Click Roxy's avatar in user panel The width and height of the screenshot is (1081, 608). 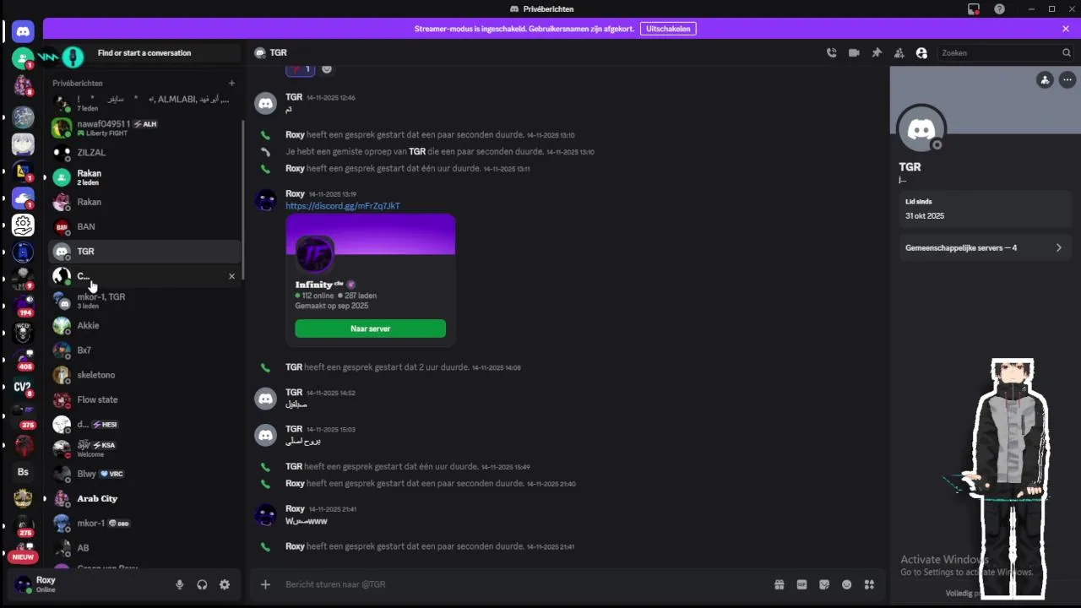pyautogui.click(x=24, y=584)
